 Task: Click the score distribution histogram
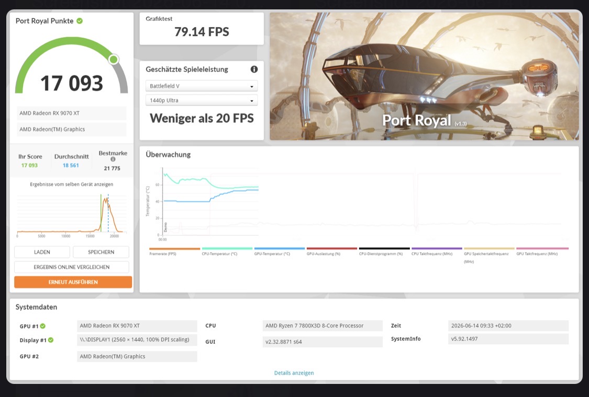point(71,215)
